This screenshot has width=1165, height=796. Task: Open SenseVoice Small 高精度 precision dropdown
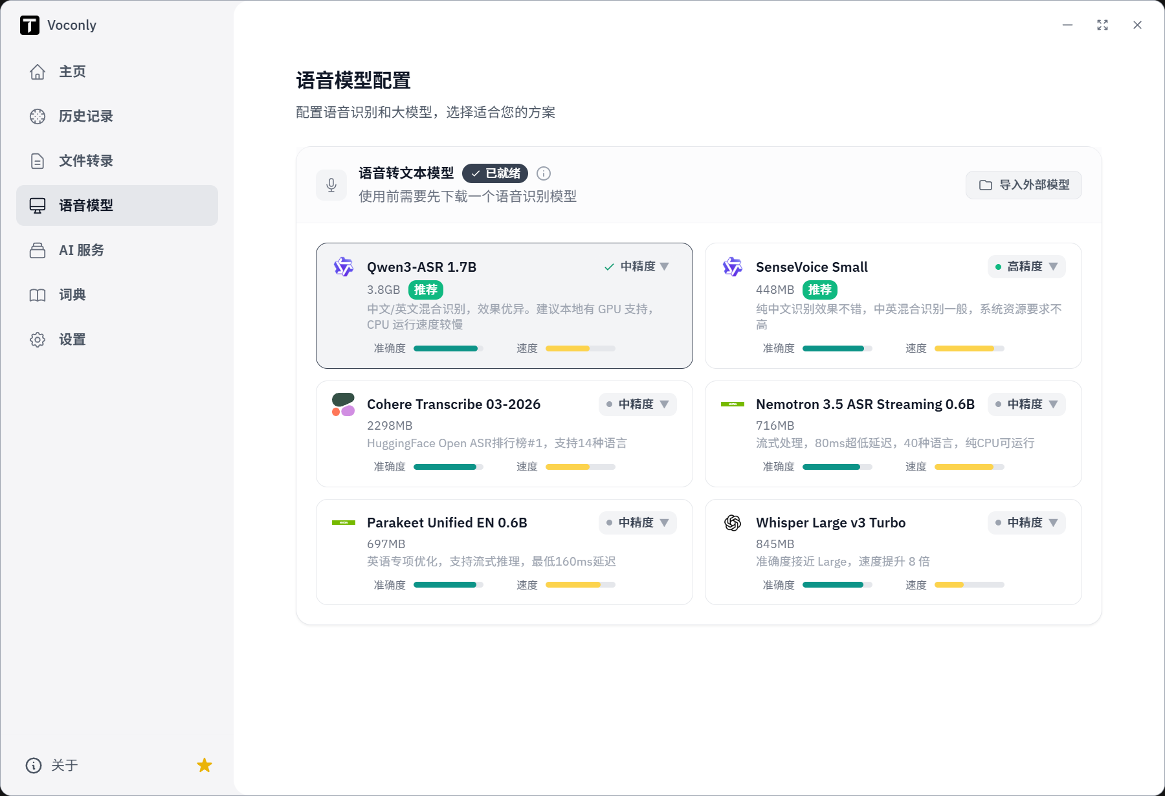pyautogui.click(x=1026, y=267)
